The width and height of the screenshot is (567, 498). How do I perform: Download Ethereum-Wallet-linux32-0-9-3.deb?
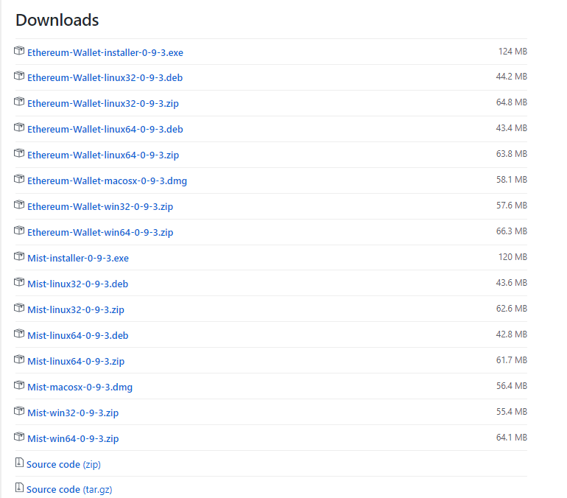(105, 78)
